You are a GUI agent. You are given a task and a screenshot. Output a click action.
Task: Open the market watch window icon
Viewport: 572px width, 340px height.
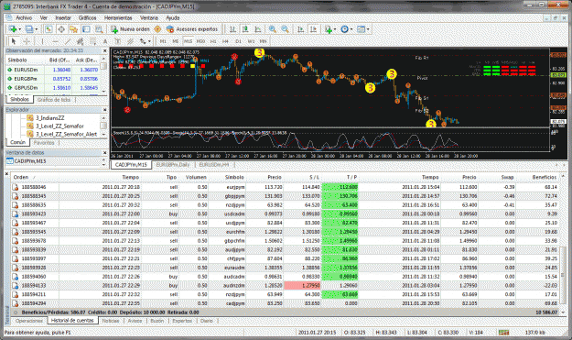pos(49,29)
